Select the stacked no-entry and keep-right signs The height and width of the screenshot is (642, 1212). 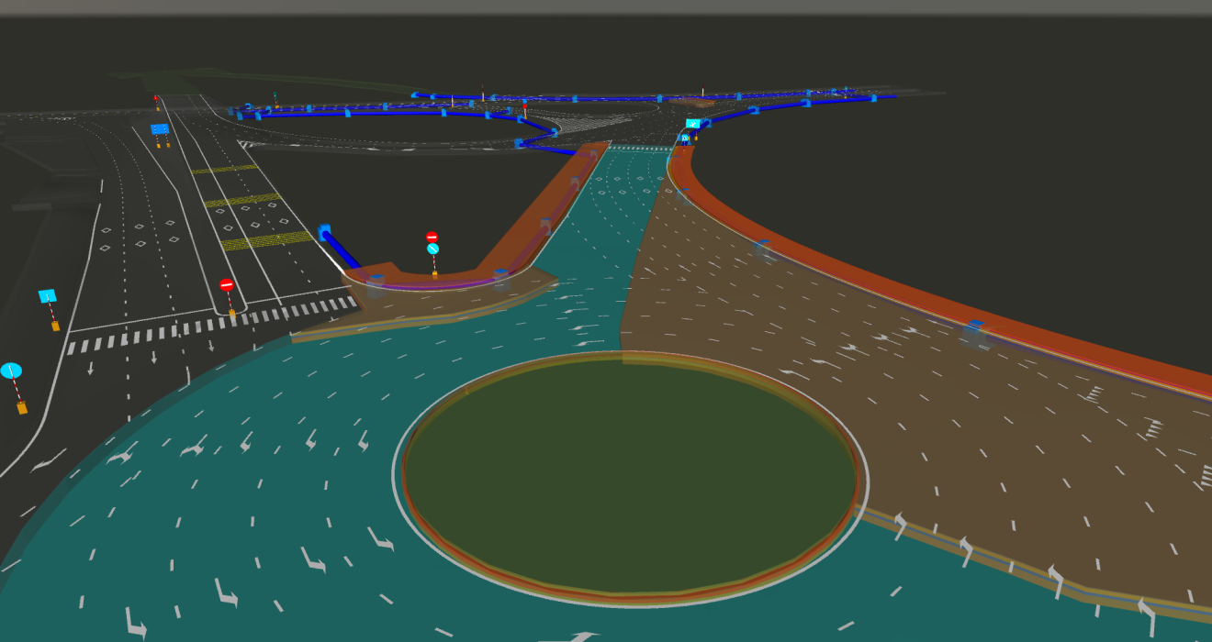pos(432,243)
